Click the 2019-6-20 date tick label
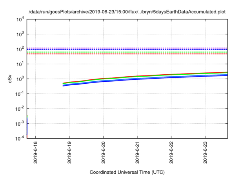Image resolution: width=251 pixels, height=176 pixels. point(103,152)
